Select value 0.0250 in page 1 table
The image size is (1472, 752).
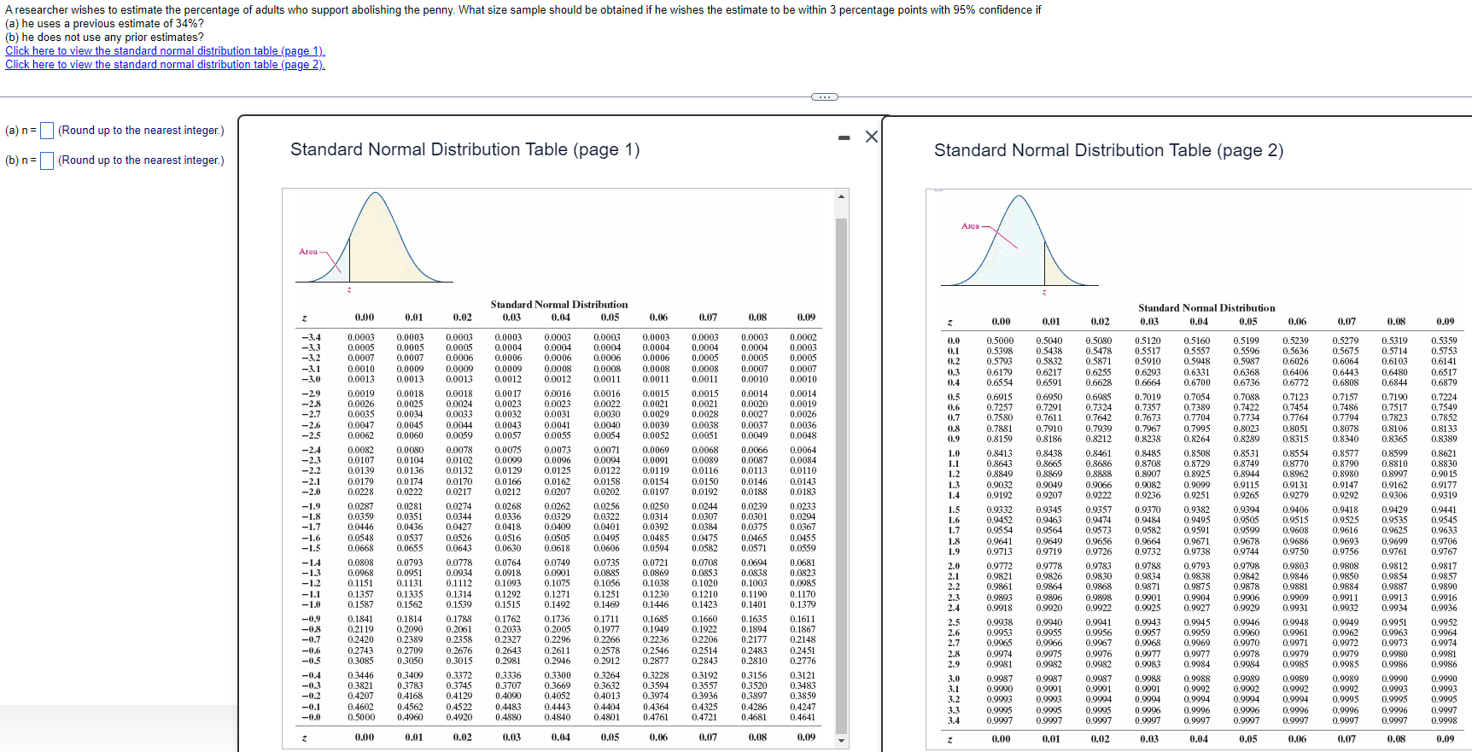656,507
